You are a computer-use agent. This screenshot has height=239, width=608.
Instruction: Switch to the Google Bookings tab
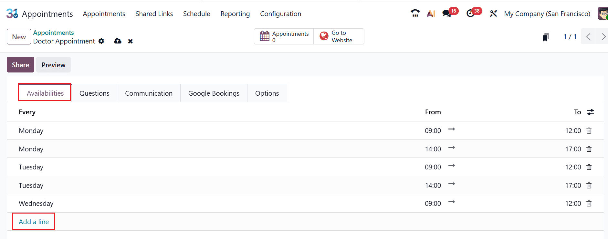pos(214,93)
